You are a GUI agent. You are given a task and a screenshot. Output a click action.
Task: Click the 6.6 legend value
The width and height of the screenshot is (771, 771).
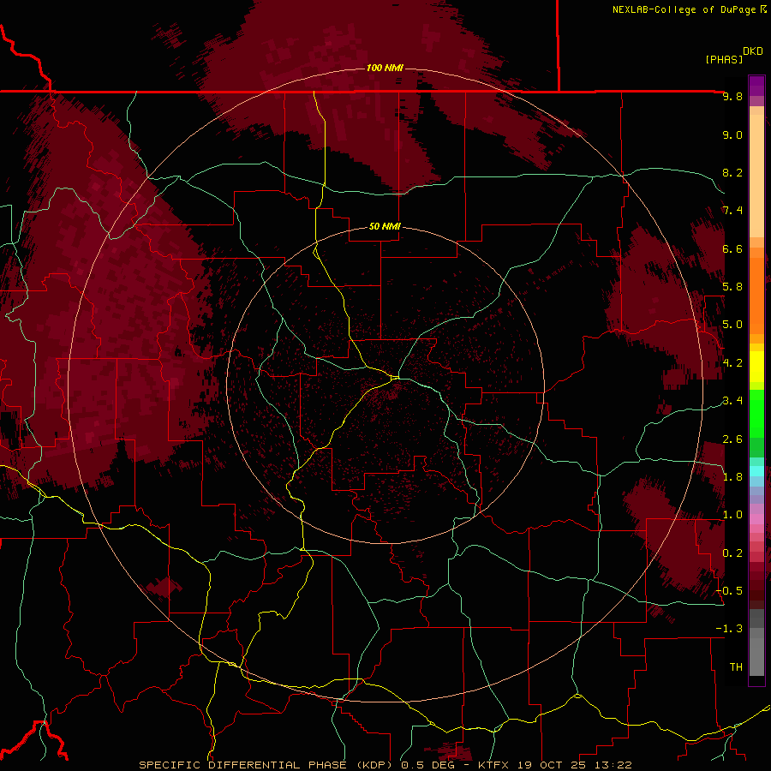[732, 248]
